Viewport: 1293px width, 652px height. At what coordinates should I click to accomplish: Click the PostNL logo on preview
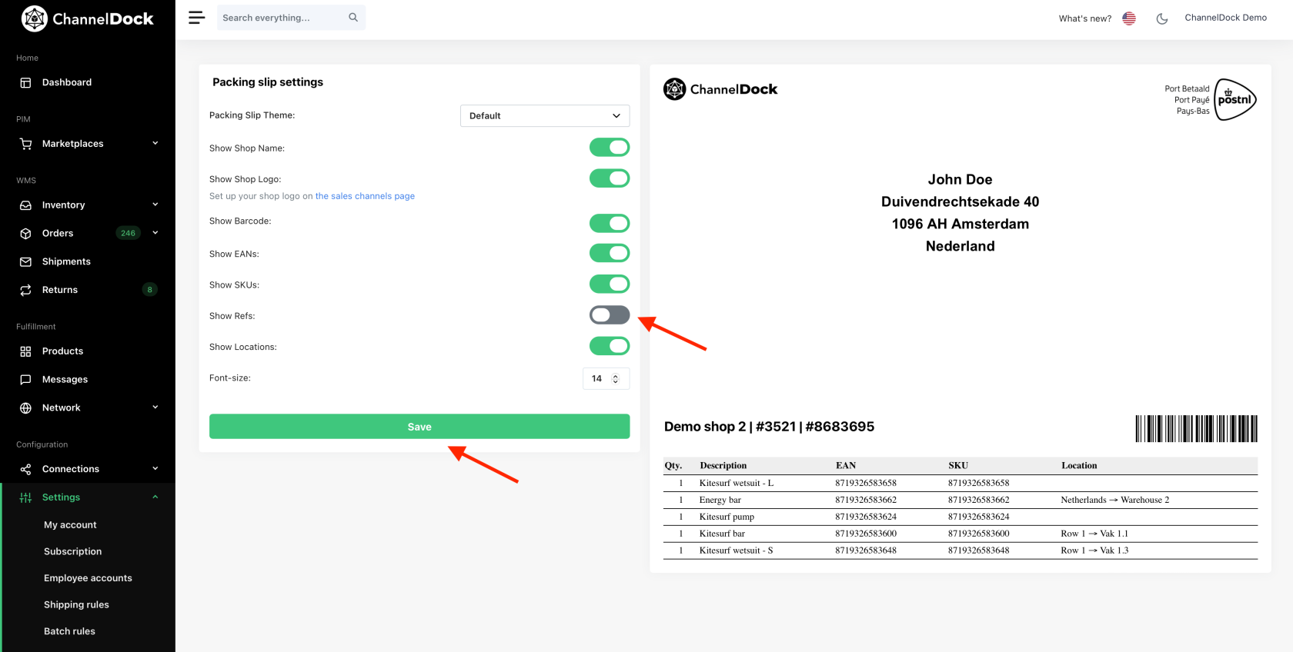coord(1235,99)
